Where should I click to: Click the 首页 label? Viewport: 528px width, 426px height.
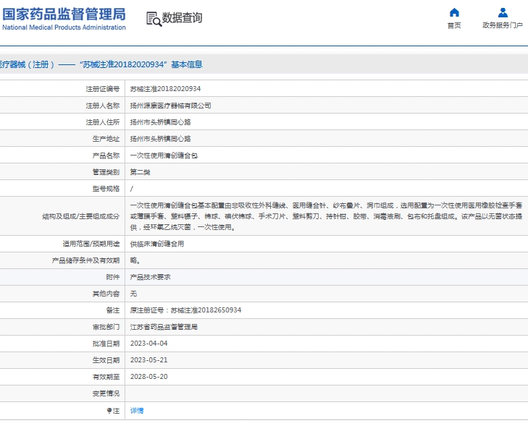tap(454, 25)
